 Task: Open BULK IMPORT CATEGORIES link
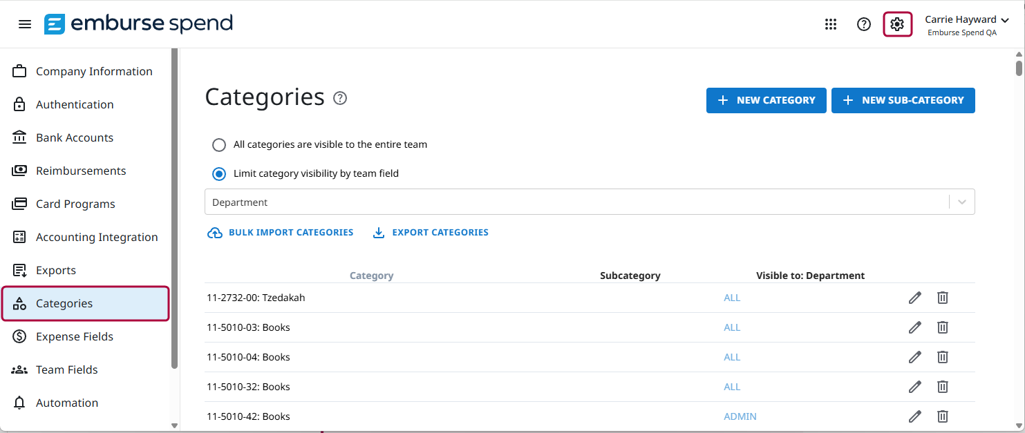pyautogui.click(x=280, y=232)
